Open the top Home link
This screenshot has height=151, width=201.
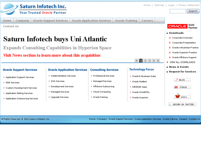147,5
